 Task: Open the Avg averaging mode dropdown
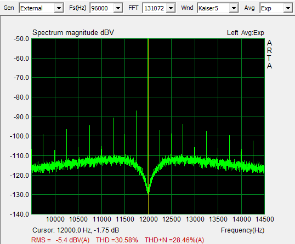288,8
